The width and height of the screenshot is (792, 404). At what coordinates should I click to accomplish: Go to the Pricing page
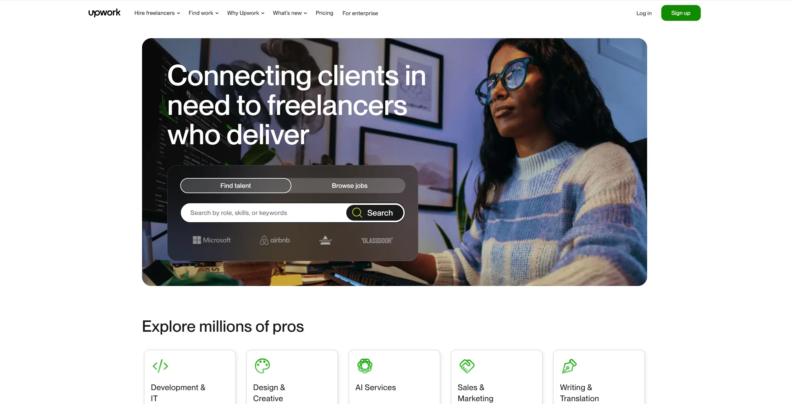point(325,13)
